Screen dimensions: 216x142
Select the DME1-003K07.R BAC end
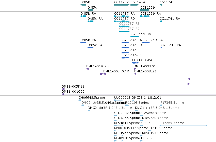click(104, 74)
